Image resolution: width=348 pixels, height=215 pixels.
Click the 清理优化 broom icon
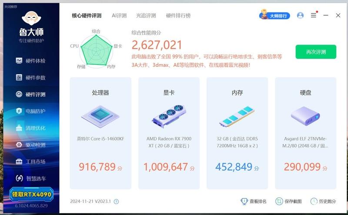click(x=19, y=128)
